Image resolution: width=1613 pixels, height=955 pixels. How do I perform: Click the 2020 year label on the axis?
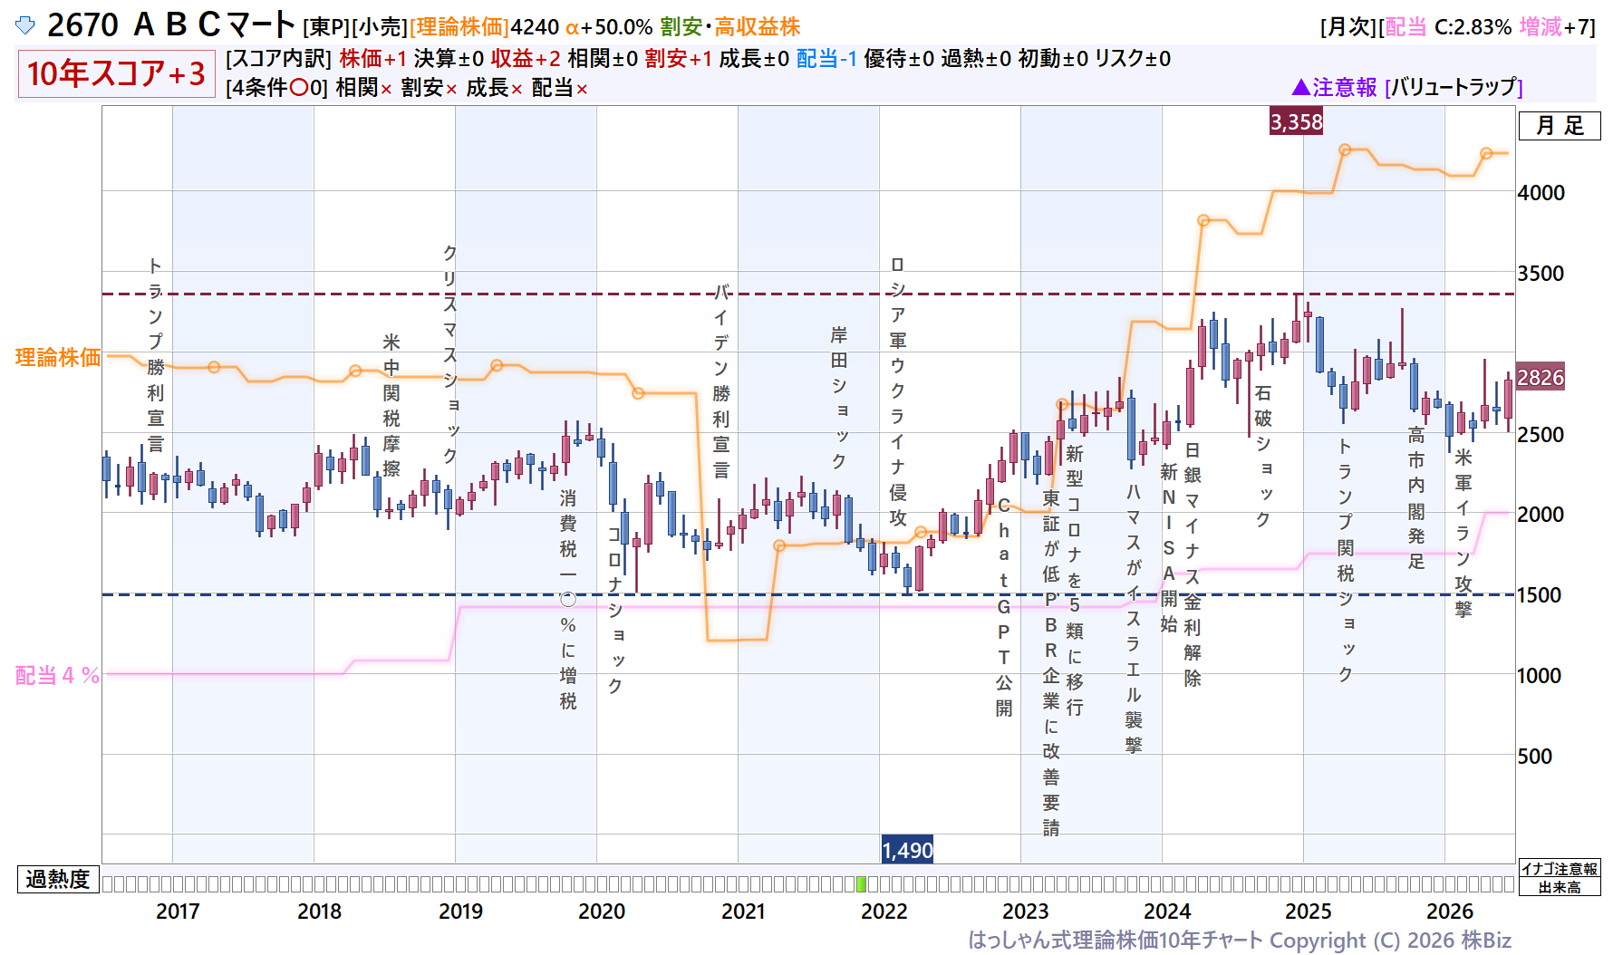(602, 911)
